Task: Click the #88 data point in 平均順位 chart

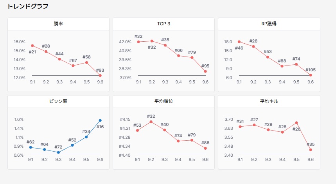Action: point(205,148)
